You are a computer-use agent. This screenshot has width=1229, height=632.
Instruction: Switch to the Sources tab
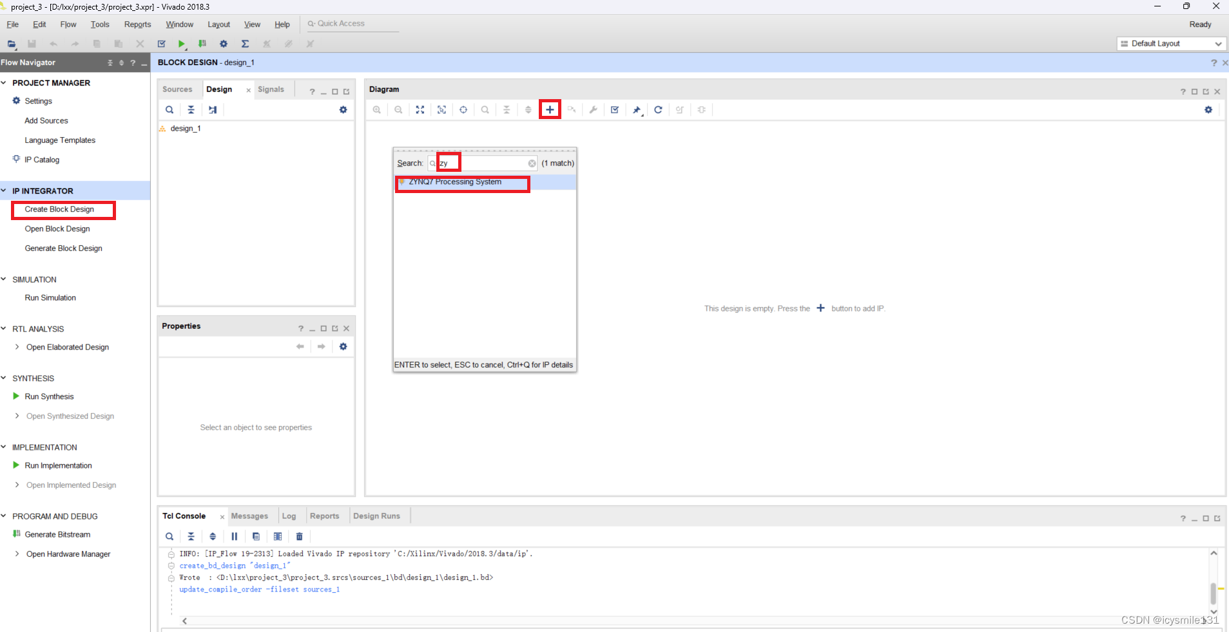click(177, 89)
